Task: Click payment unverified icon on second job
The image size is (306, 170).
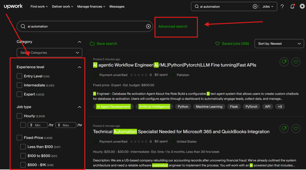Action: (x=95, y=141)
